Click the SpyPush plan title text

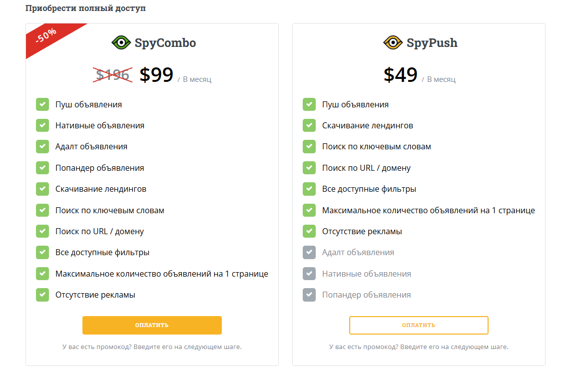click(432, 43)
